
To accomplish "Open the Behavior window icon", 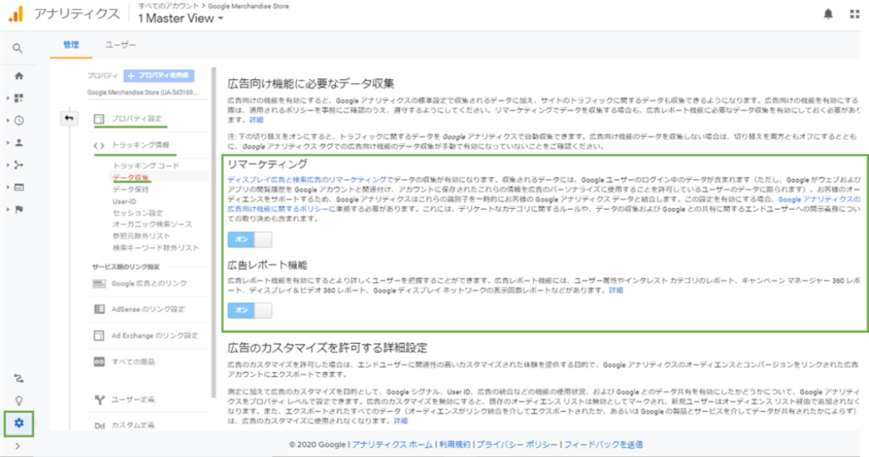I will click(x=19, y=188).
